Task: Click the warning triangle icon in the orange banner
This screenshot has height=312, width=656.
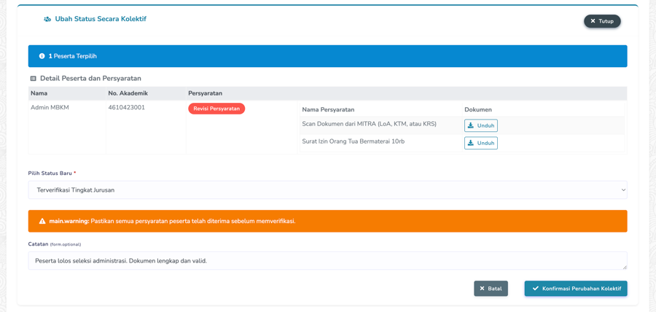Action: [42, 221]
